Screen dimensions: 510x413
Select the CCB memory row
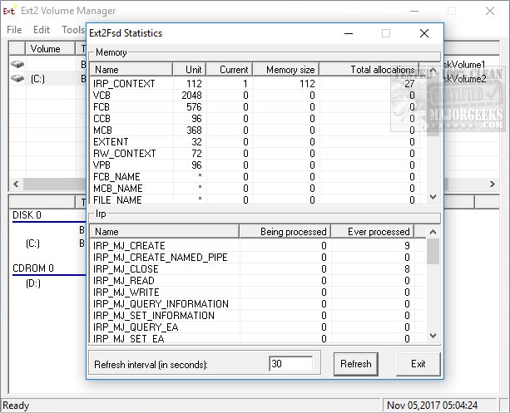[x=258, y=119]
